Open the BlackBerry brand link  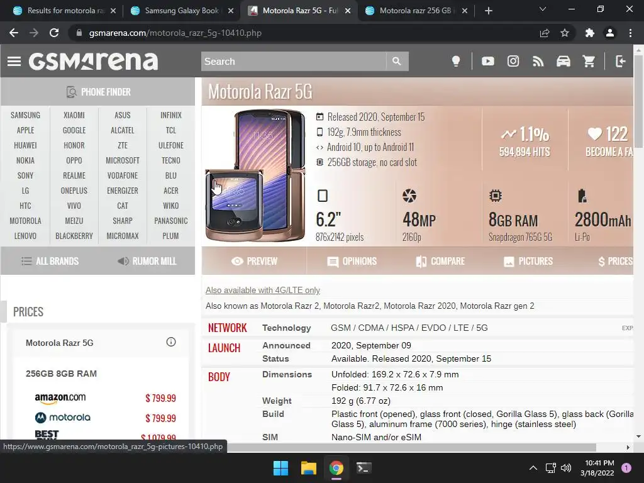74,236
